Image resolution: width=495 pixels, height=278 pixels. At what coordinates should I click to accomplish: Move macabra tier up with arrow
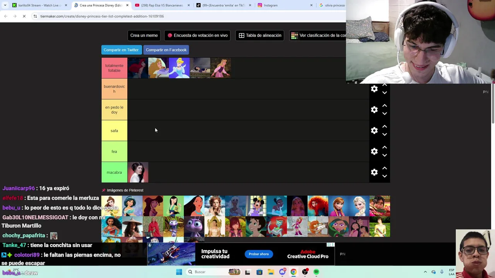coord(384,168)
